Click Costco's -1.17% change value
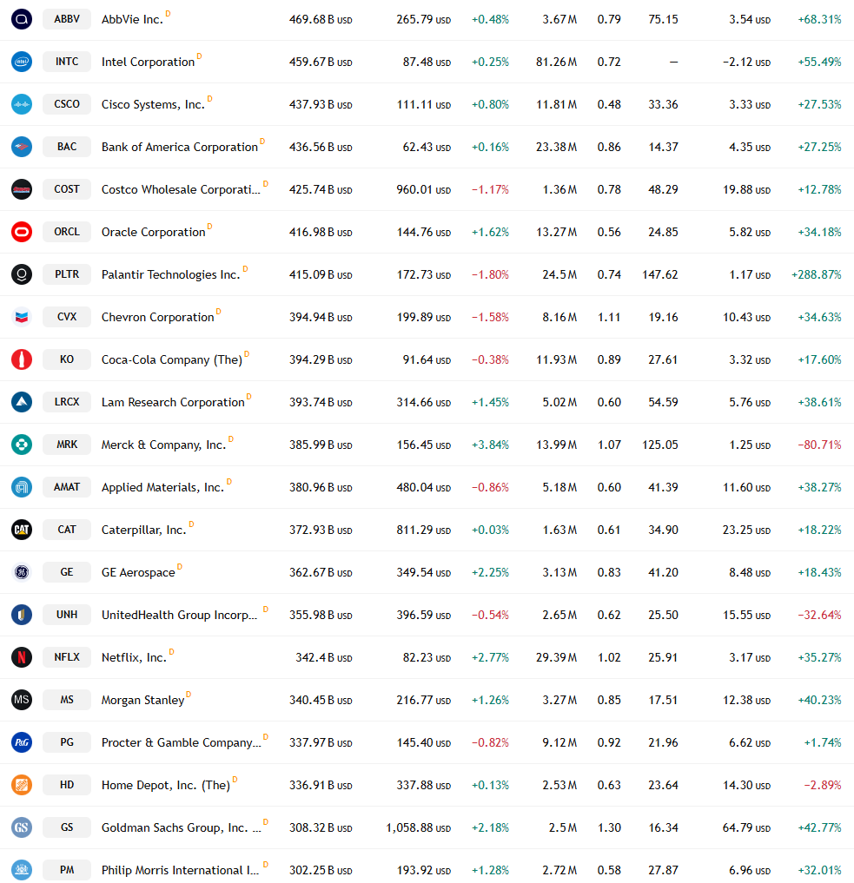 coord(490,190)
